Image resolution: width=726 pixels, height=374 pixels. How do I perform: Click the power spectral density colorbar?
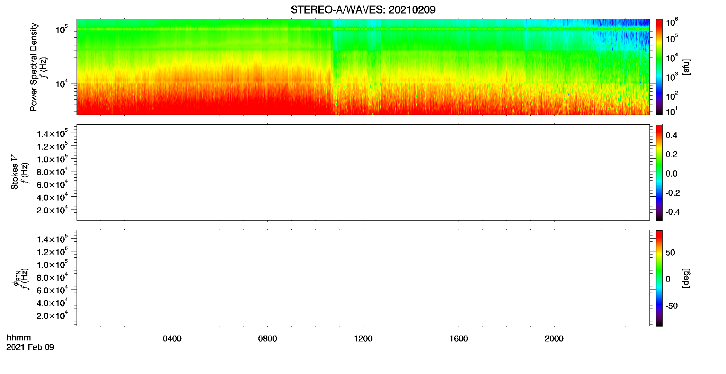tap(659, 67)
